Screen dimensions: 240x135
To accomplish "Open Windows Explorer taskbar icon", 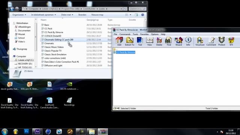I will [x=92, y=132].
